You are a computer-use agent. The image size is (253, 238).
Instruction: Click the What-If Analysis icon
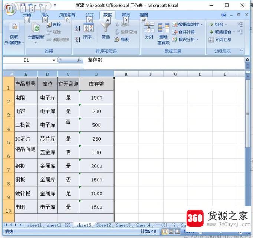(x=175, y=39)
